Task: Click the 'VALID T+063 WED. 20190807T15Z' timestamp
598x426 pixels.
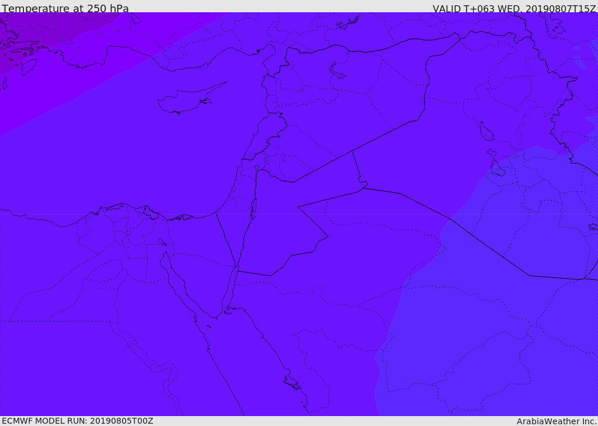Action: [x=514, y=9]
